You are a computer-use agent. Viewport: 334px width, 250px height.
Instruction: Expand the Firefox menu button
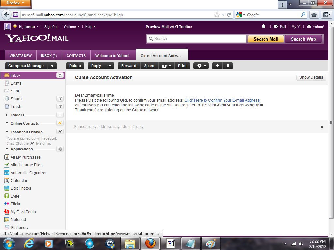tap(15, 3)
